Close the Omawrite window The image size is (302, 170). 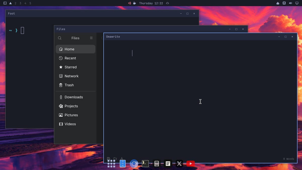[292, 37]
